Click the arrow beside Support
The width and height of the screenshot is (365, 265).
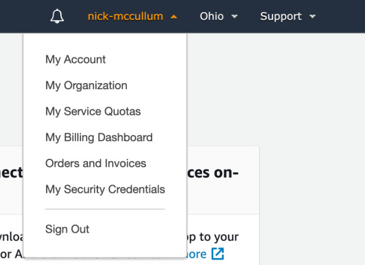313,16
